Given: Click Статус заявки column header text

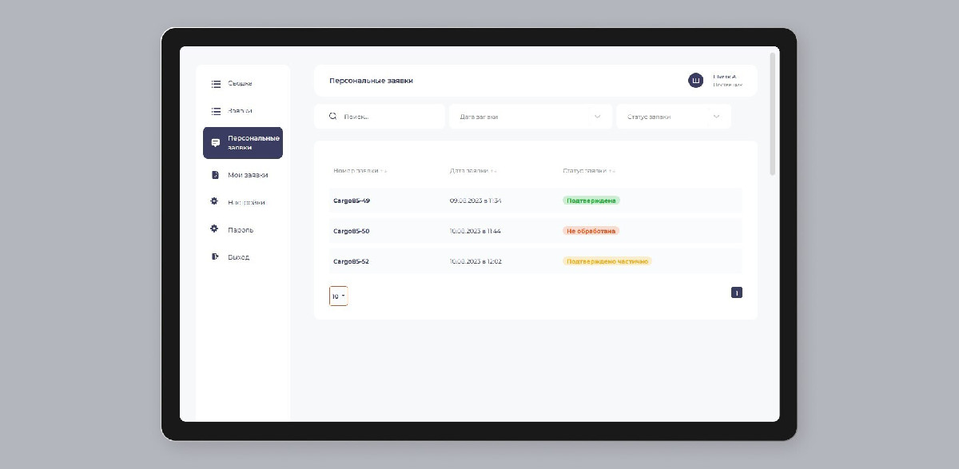Looking at the screenshot, I should pyautogui.click(x=585, y=171).
